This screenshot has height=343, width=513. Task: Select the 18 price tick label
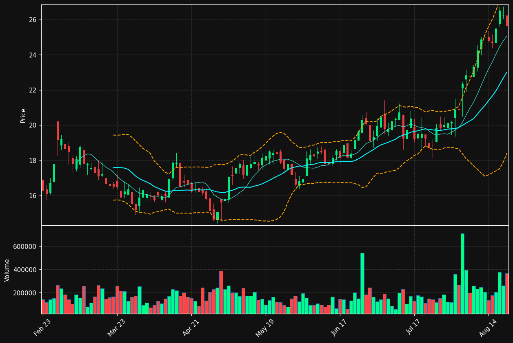click(x=33, y=161)
